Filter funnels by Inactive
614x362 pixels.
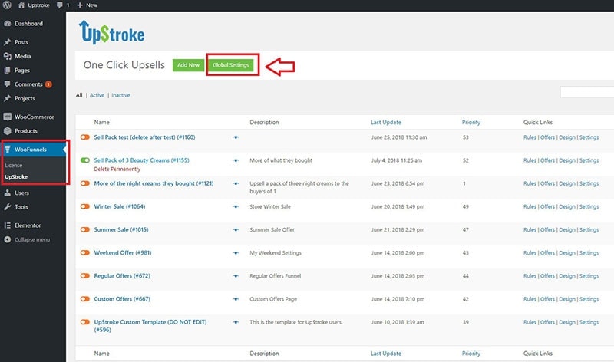pos(120,95)
